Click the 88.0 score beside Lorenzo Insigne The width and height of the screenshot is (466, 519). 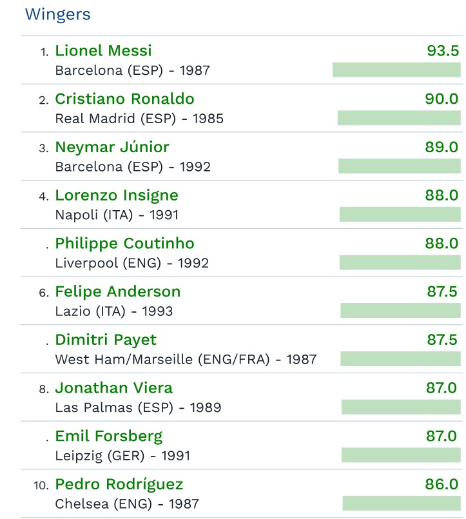click(x=442, y=195)
